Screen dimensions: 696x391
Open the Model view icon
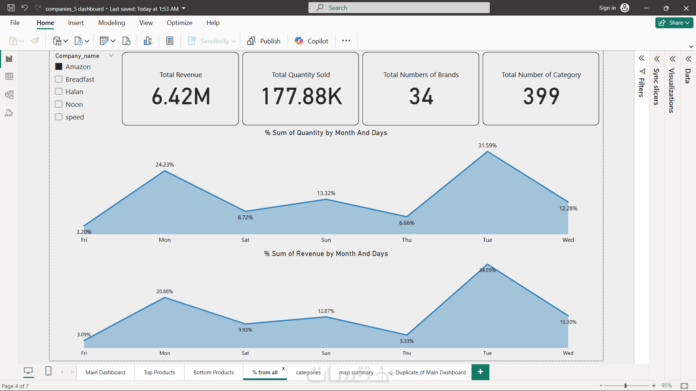[x=9, y=95]
